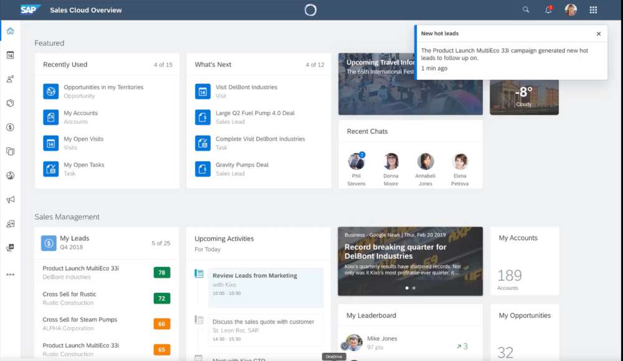
Task: Open the My Opportunities tile showing 32
Action: coord(525,332)
